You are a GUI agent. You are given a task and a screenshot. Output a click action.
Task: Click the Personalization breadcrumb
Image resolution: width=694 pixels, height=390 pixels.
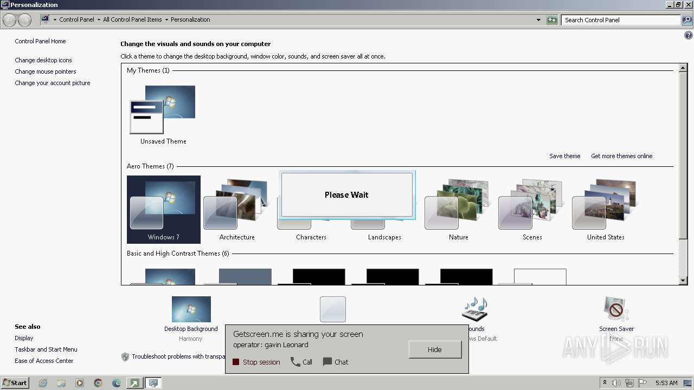pyautogui.click(x=190, y=19)
